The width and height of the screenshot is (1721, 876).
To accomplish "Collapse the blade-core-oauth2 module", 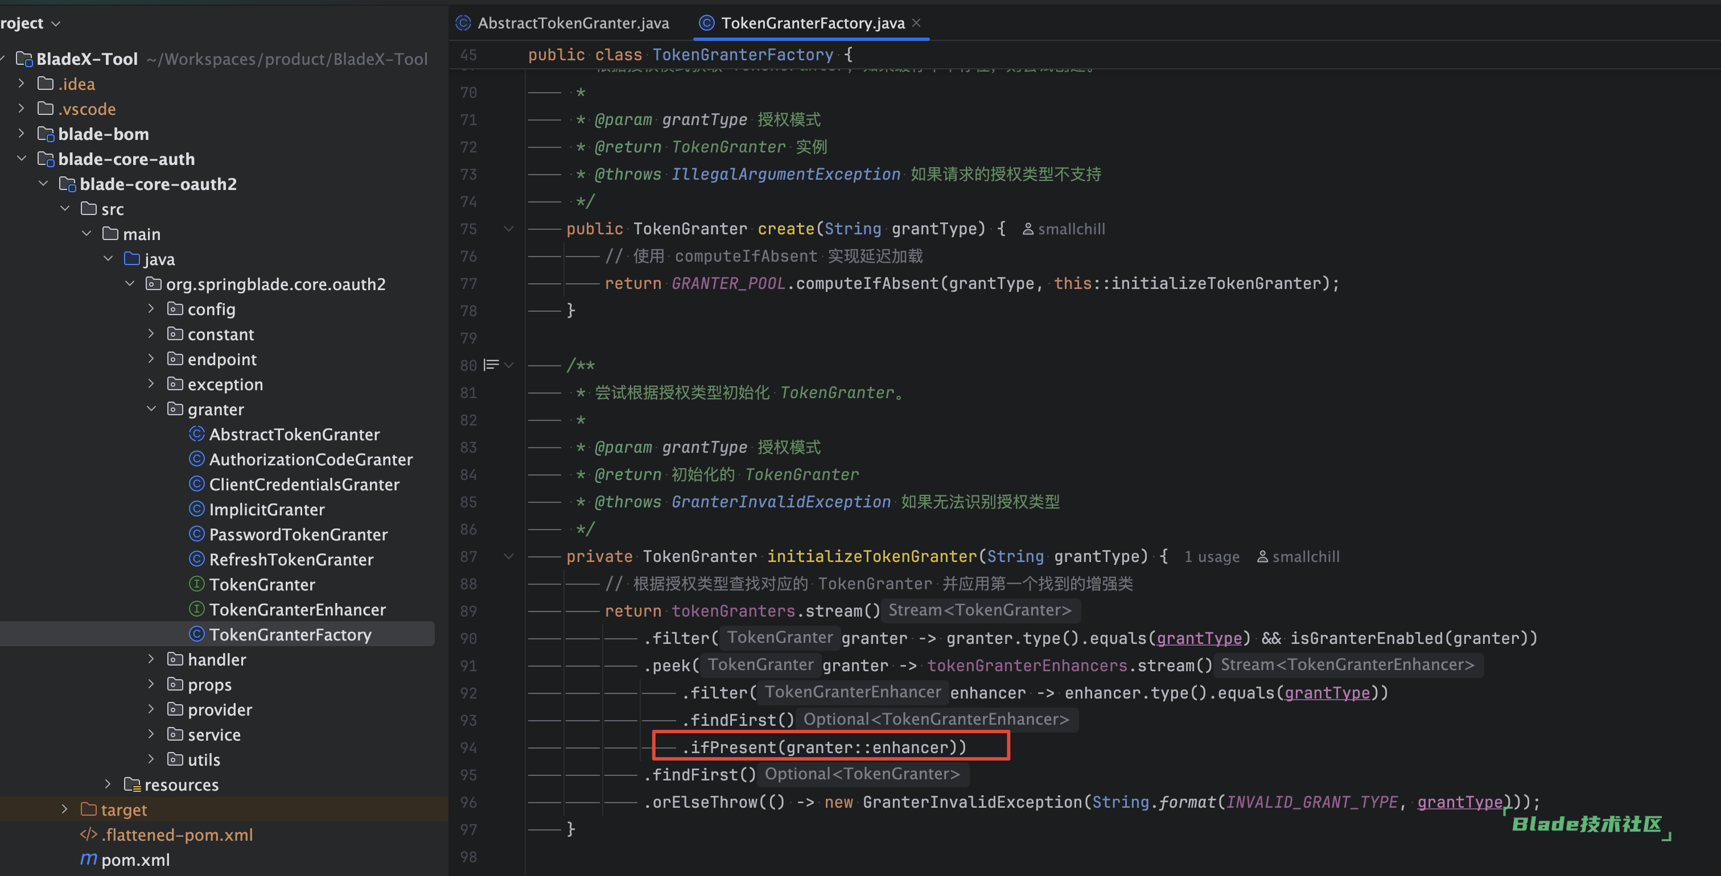I will (x=43, y=184).
